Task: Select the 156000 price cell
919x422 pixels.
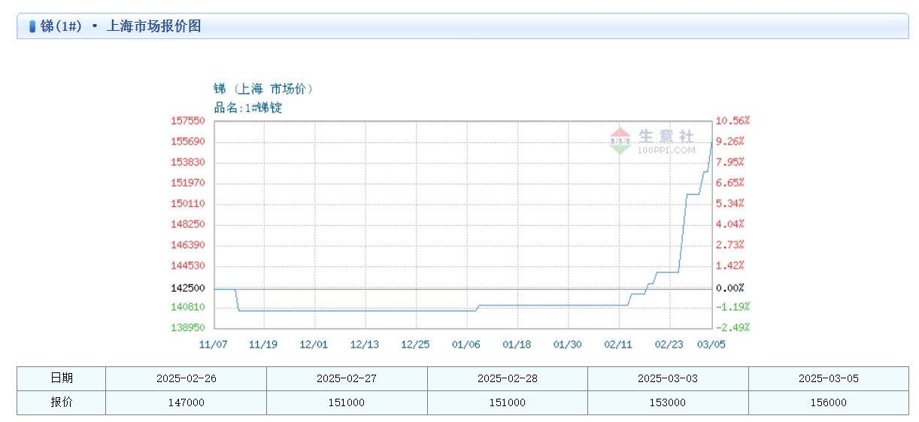Action: click(828, 402)
